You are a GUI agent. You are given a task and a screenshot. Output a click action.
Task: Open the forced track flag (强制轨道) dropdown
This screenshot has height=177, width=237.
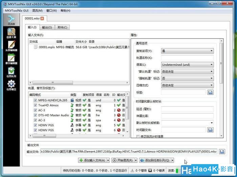tap(188, 78)
